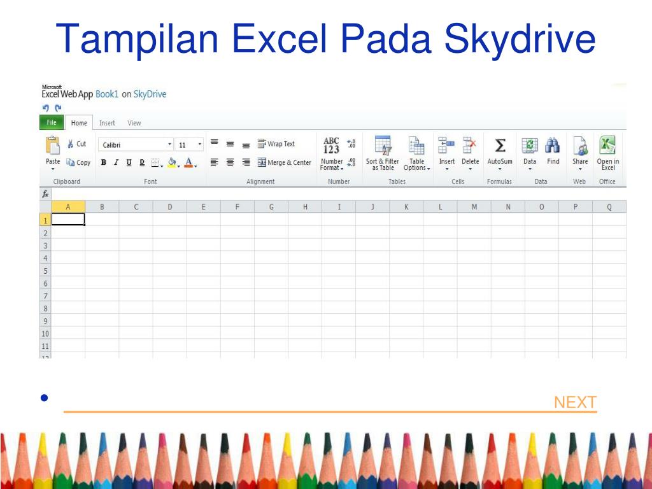Toggle Underline formatting

[x=129, y=162]
